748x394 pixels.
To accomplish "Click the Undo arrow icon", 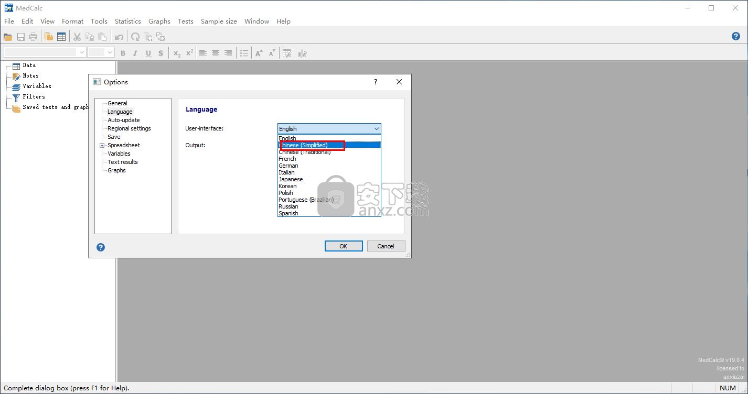I will [x=119, y=37].
